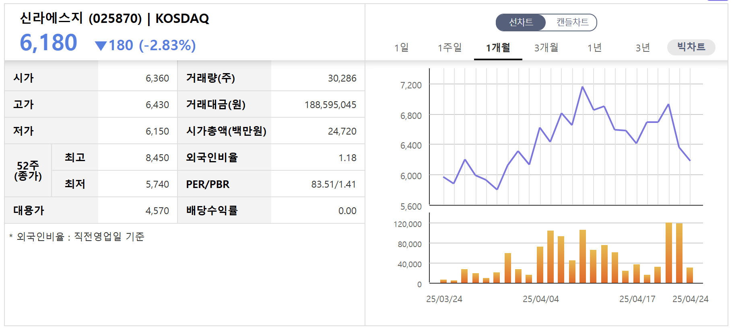
Task: Click the 52-week high value 8,450
Action: click(157, 158)
